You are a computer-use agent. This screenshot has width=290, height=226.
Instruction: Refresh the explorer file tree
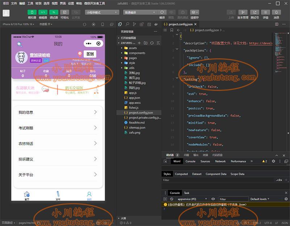pyautogui.click(x=152, y=43)
